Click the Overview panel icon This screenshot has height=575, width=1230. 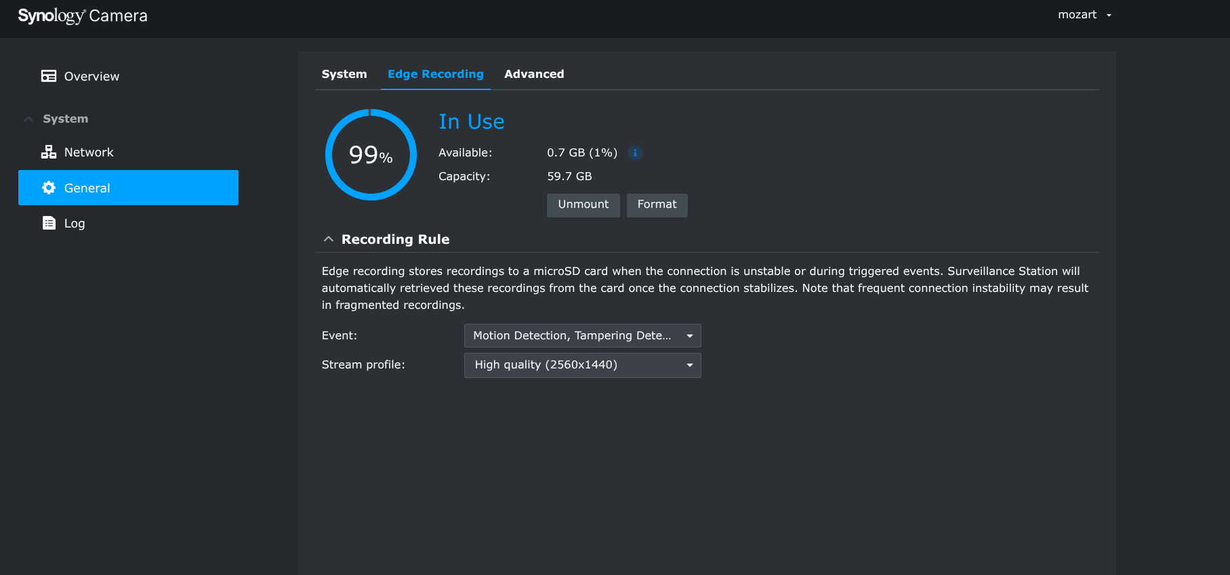click(x=49, y=76)
